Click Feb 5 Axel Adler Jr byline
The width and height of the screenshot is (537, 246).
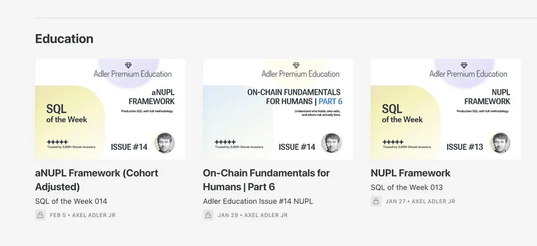(x=83, y=215)
